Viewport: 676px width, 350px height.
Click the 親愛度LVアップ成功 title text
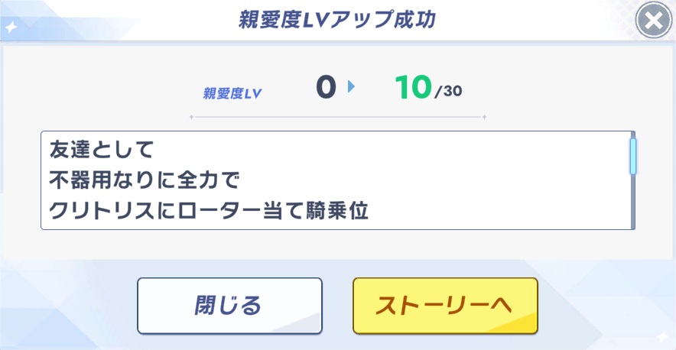(x=337, y=21)
